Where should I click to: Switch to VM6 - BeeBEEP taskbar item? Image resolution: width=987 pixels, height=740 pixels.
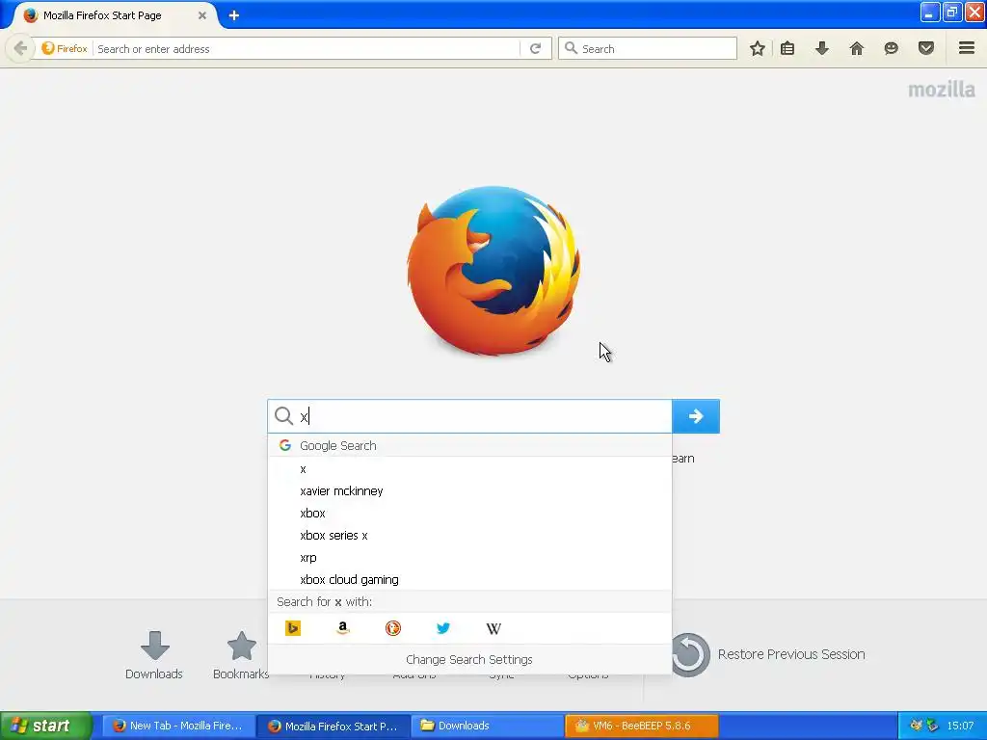point(642,726)
